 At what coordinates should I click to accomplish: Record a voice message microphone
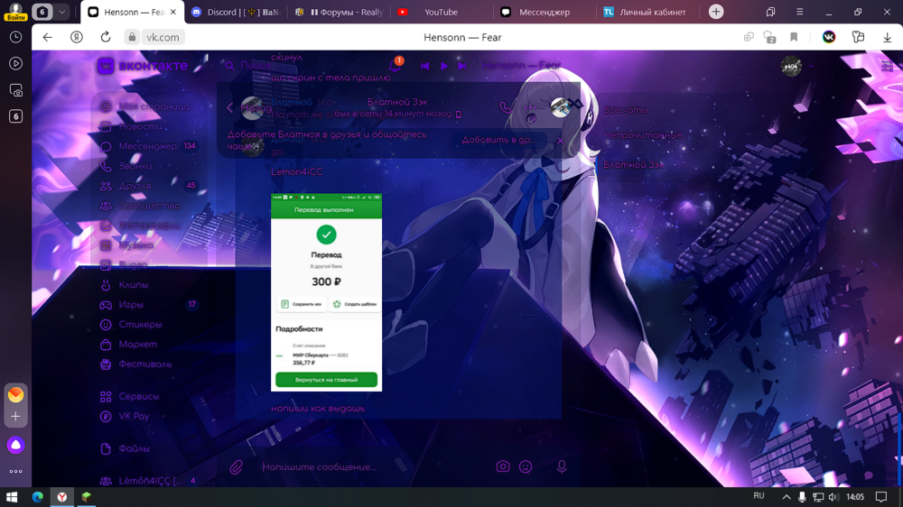pos(562,466)
